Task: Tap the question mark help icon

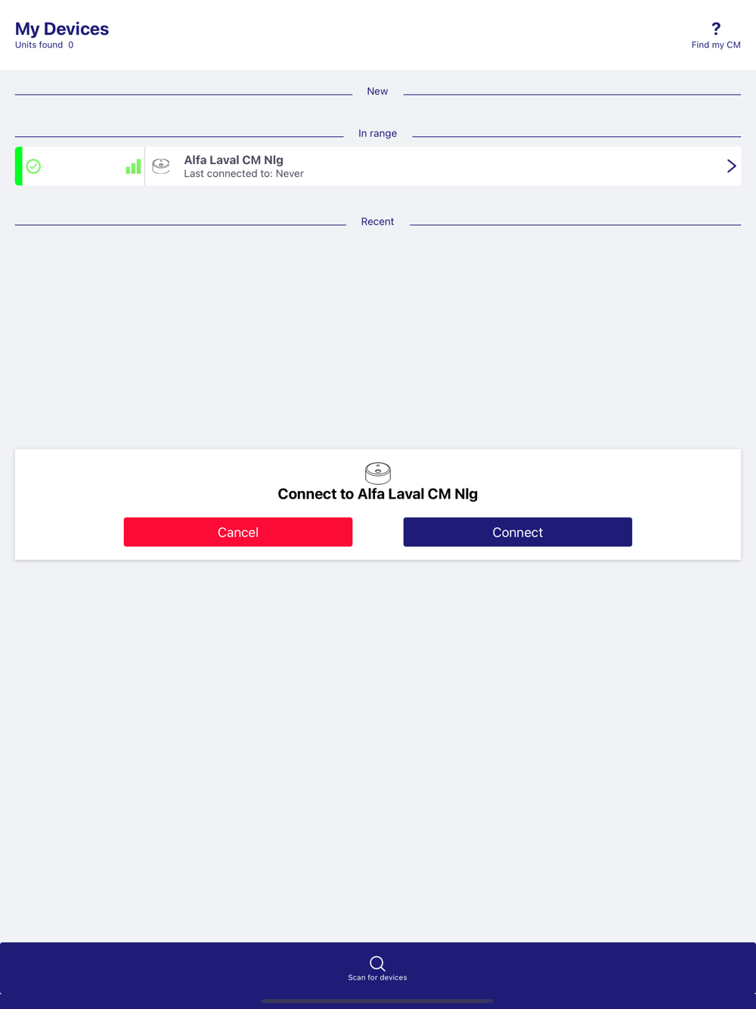Action: pos(716,29)
